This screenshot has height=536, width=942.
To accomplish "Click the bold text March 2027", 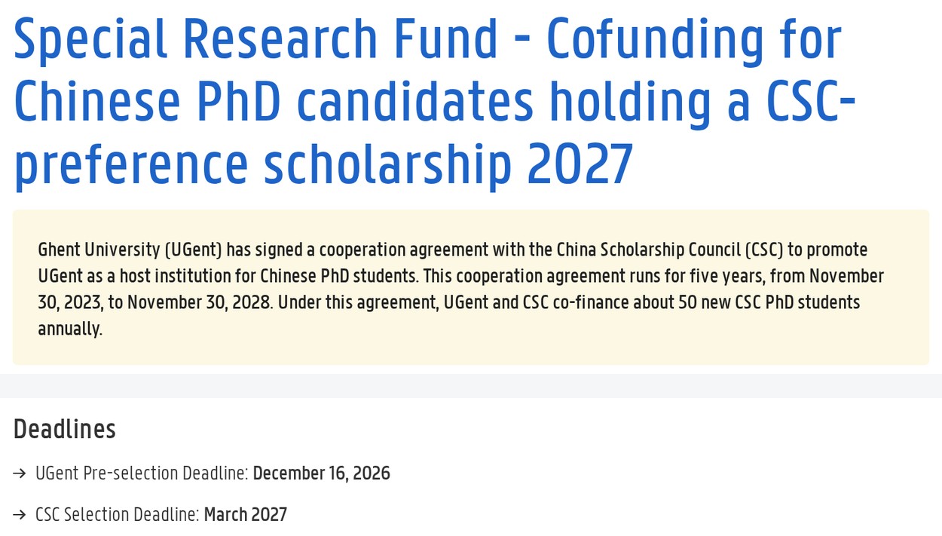I will pyautogui.click(x=246, y=515).
